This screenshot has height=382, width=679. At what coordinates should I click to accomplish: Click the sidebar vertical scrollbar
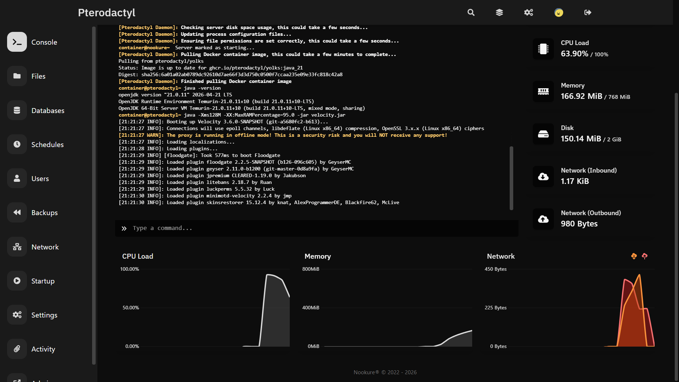pos(94,195)
